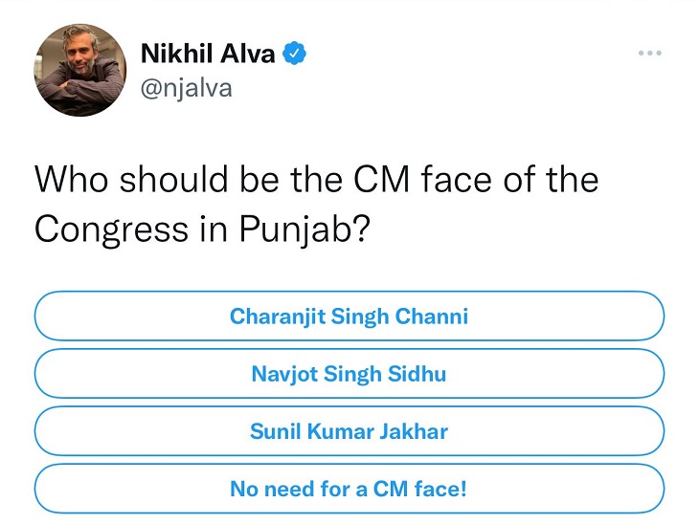Vote for Charanjit Singh Channi
Image resolution: width=699 pixels, height=524 pixels.
pos(349,316)
